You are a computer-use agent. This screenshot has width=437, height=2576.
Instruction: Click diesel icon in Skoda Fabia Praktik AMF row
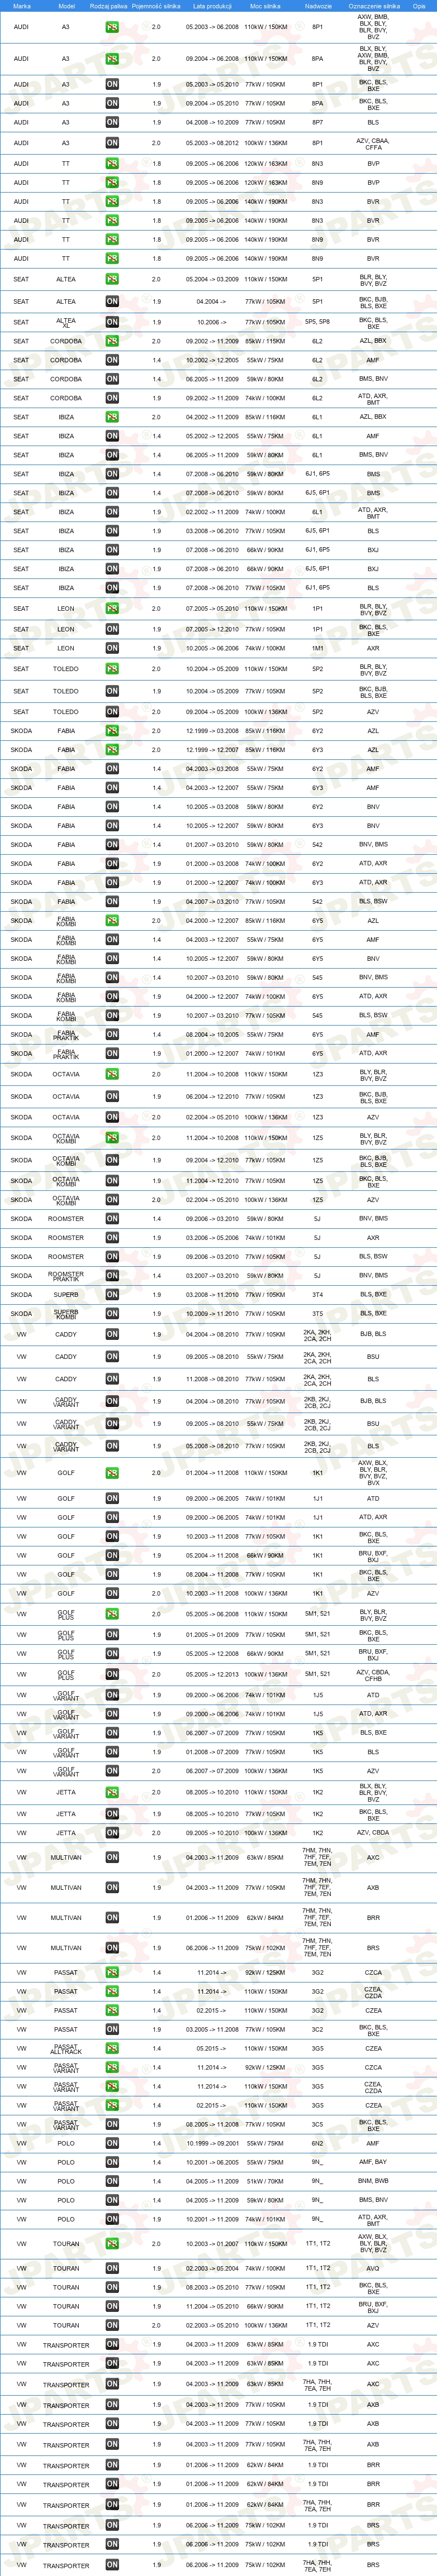coord(112,1034)
